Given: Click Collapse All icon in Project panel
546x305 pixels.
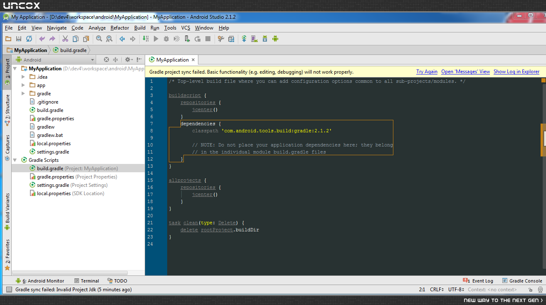Looking at the screenshot, I should (x=116, y=60).
